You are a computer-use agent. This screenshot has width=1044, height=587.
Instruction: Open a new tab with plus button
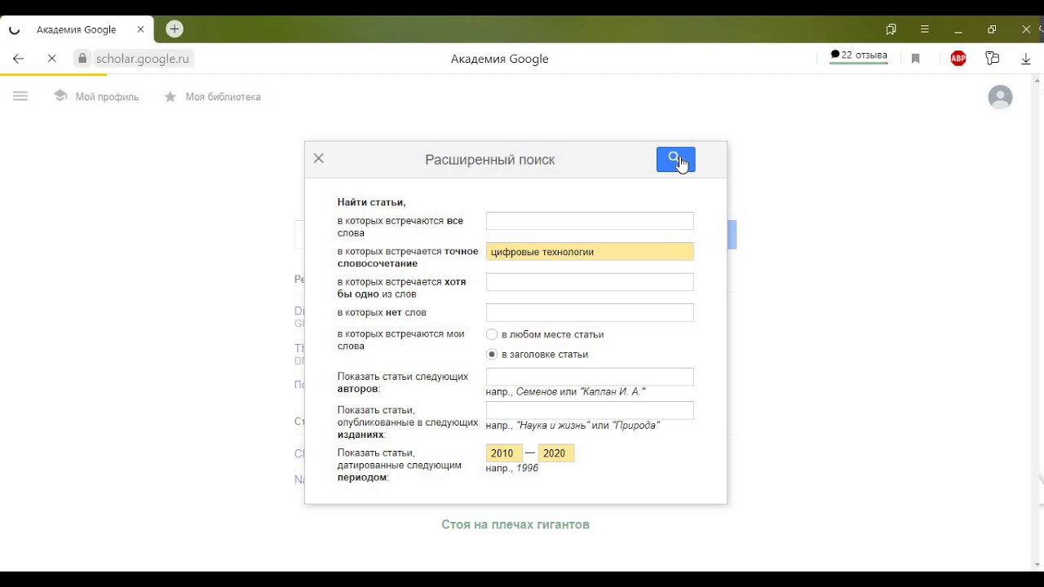click(174, 29)
